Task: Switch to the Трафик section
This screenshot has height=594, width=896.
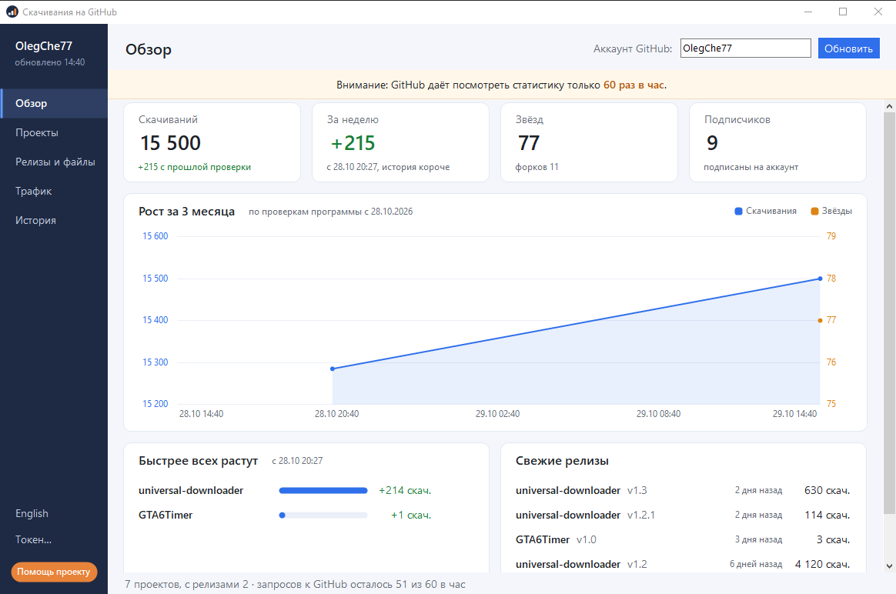Action: coord(54,191)
